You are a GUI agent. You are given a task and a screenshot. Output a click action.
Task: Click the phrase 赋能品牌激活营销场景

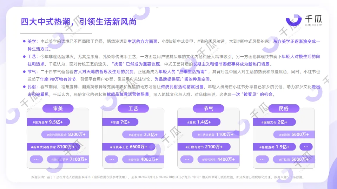pyautogui.click(x=128, y=94)
